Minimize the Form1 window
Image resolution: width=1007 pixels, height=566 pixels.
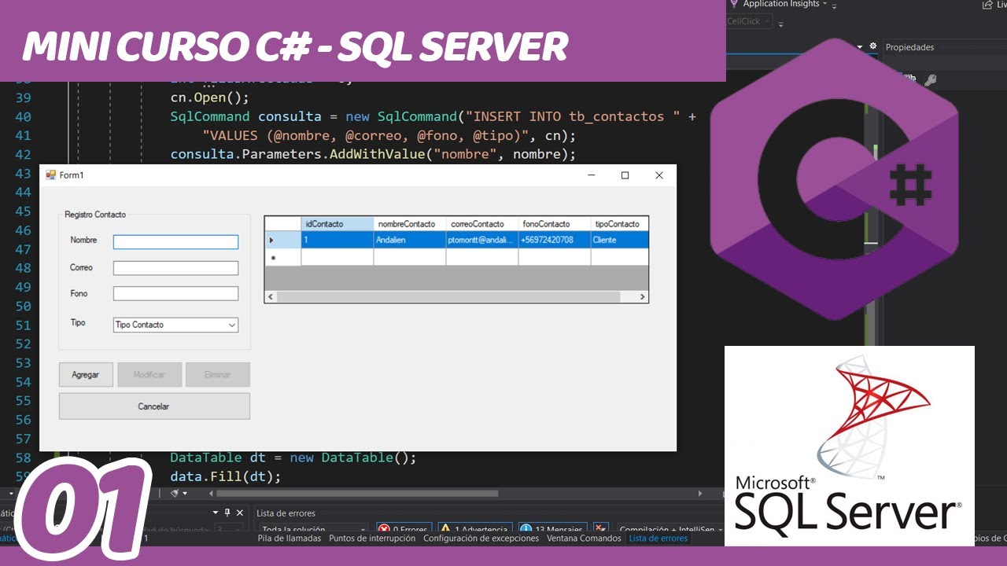click(x=591, y=175)
